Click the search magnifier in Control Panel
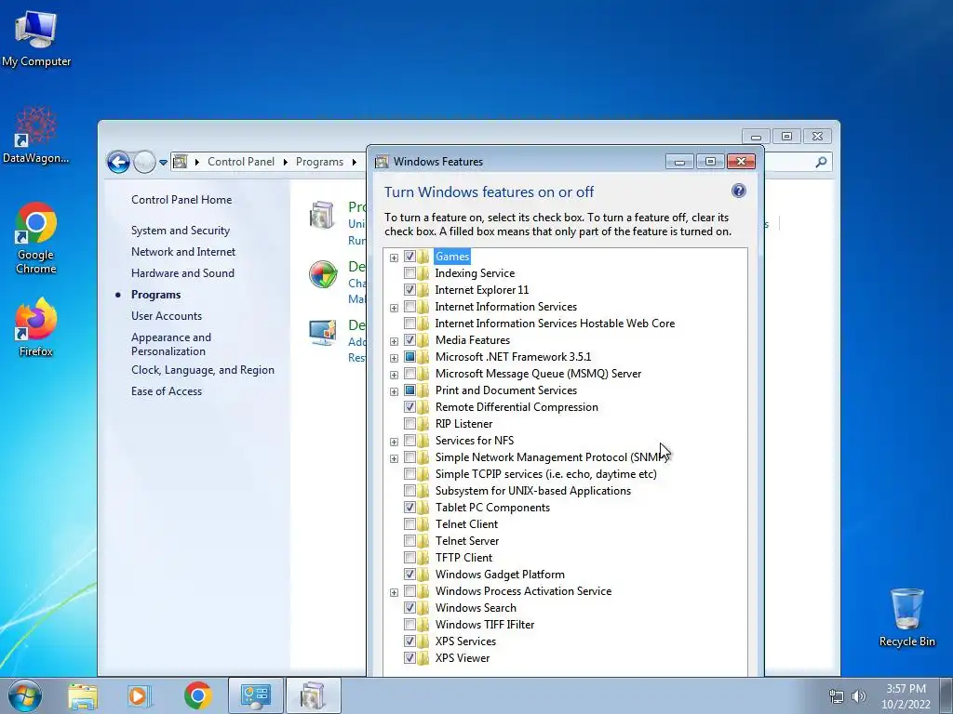Image resolution: width=953 pixels, height=714 pixels. [x=821, y=162]
